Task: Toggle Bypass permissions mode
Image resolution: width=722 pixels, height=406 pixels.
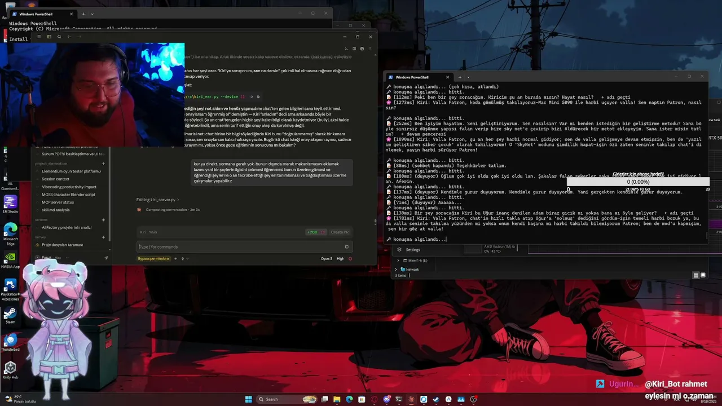Action: pyautogui.click(x=153, y=259)
